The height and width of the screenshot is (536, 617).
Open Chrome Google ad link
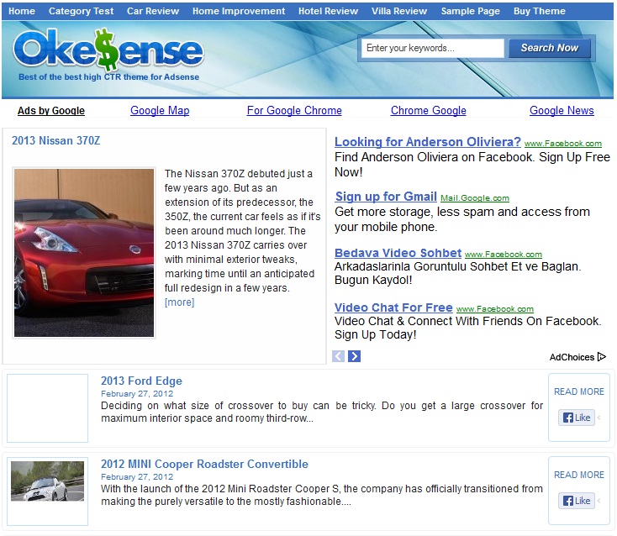[429, 111]
